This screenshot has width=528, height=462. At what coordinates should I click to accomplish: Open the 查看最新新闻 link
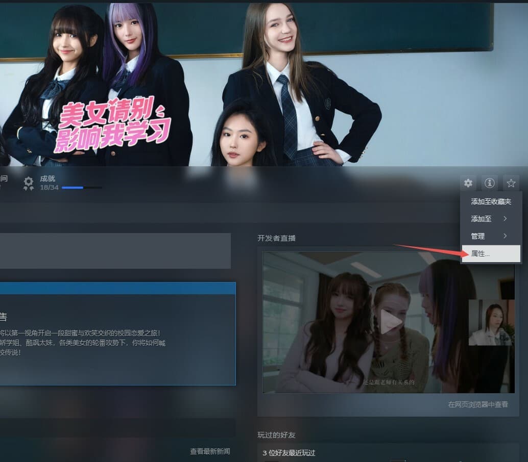click(x=210, y=451)
